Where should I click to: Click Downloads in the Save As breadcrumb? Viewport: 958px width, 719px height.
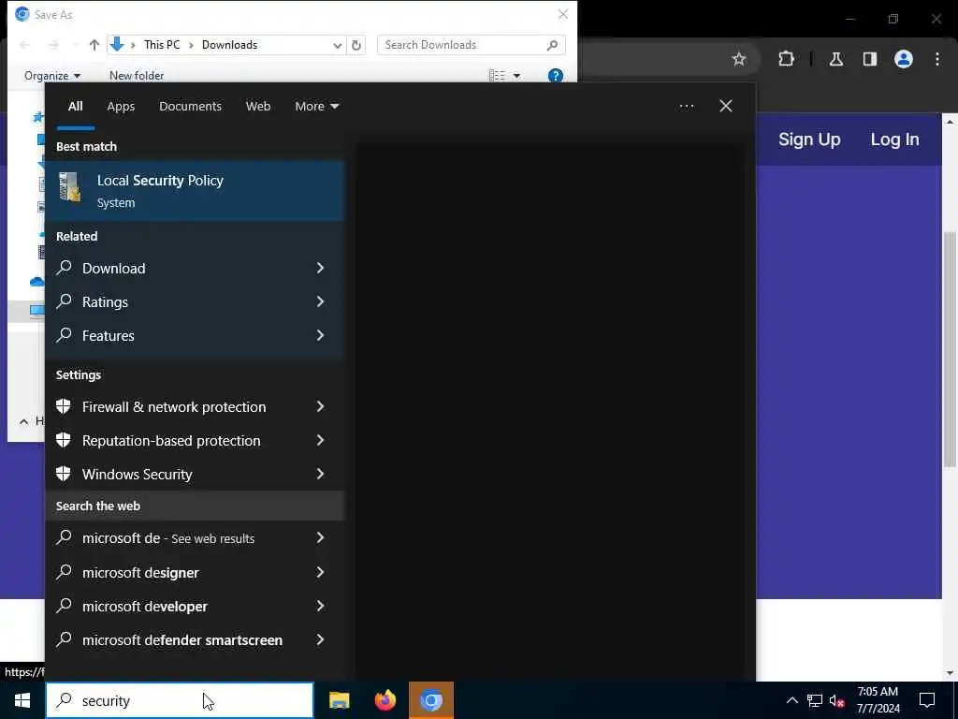[230, 45]
